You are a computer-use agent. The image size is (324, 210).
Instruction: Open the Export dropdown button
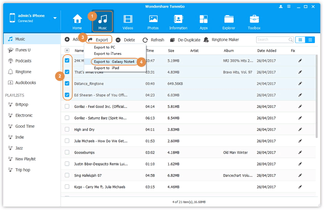coord(98,40)
